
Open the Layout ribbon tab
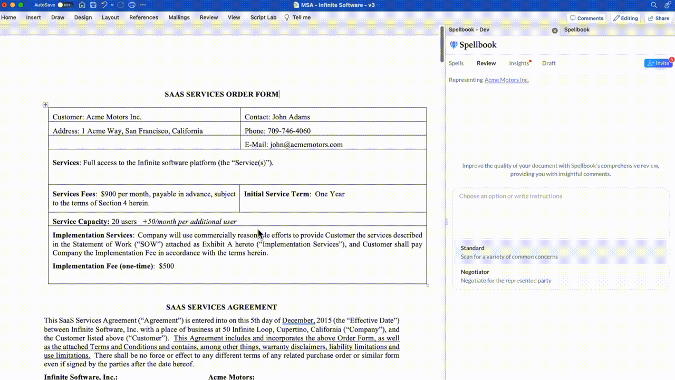coord(110,17)
